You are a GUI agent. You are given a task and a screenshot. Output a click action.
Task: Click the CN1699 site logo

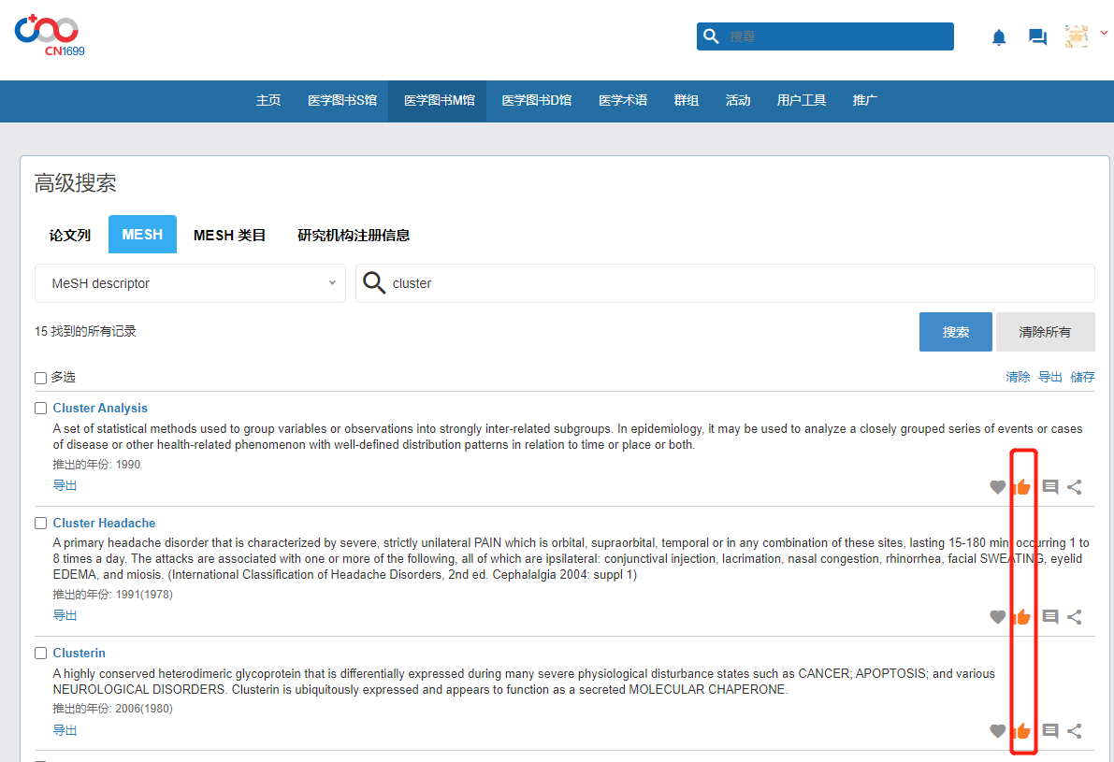tap(49, 35)
